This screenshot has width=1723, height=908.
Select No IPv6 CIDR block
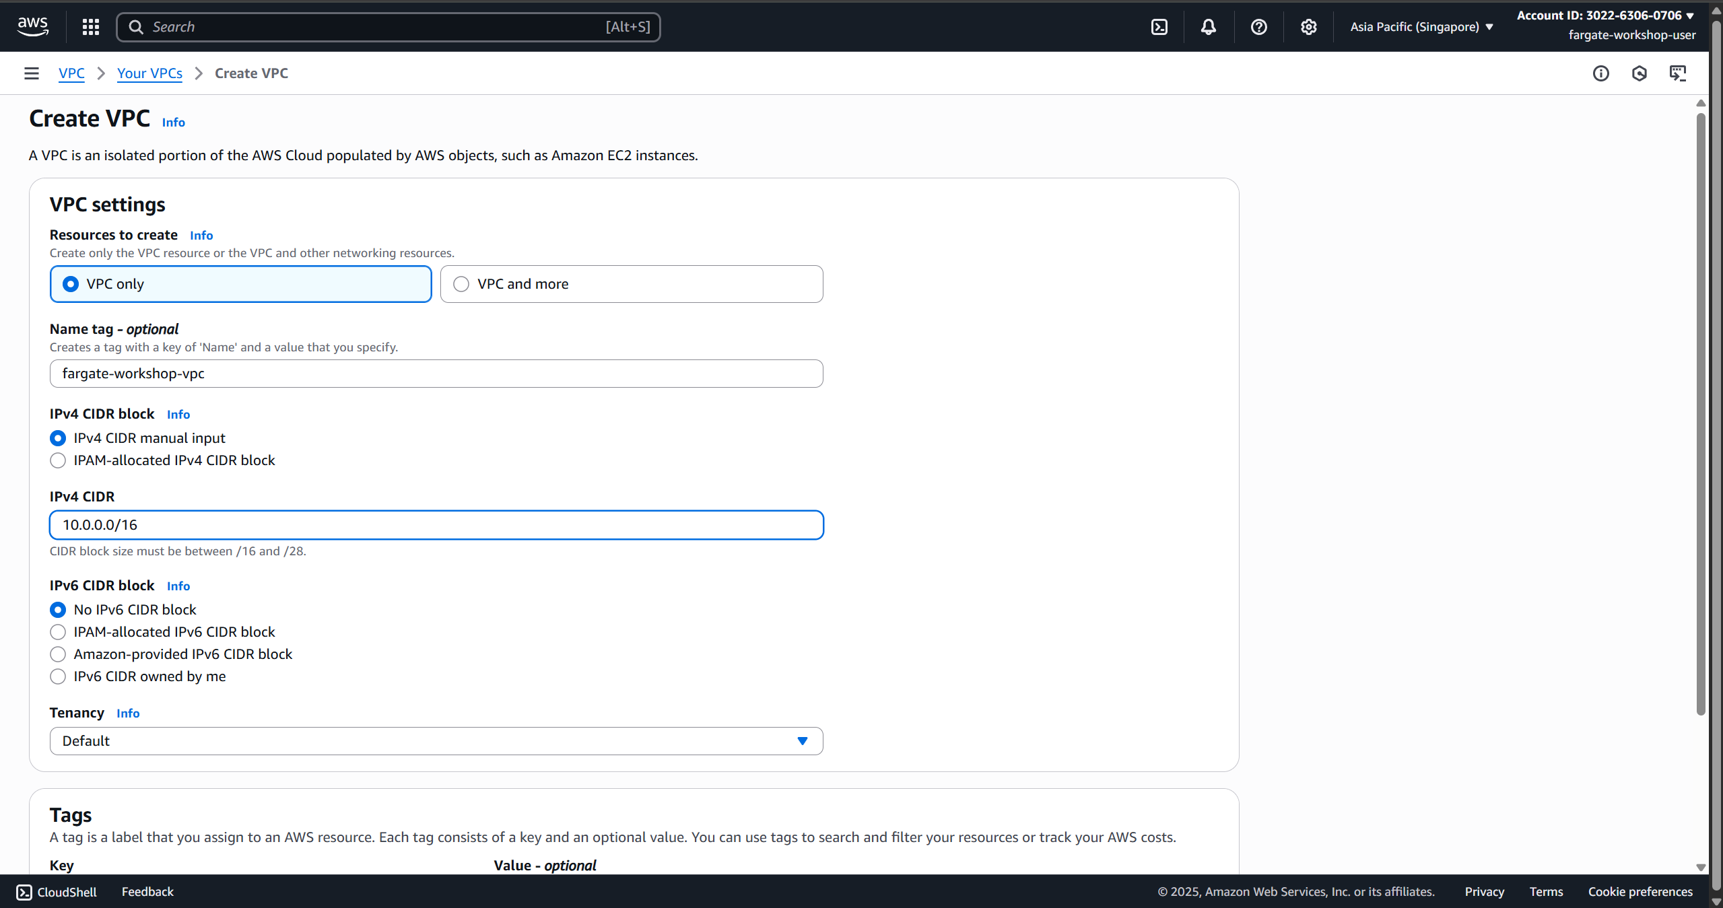point(58,610)
